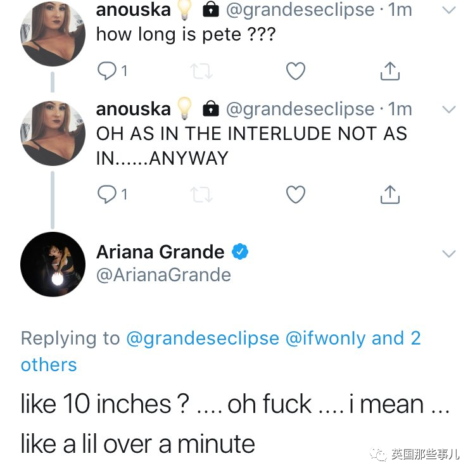This screenshot has height=475, width=475.
Task: Open the @ifwonly mention link
Action: click(x=326, y=338)
